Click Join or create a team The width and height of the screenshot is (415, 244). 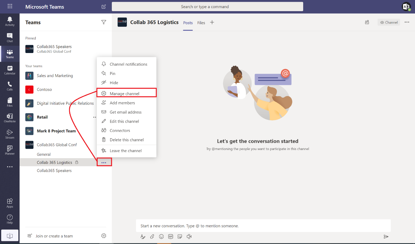click(50, 236)
